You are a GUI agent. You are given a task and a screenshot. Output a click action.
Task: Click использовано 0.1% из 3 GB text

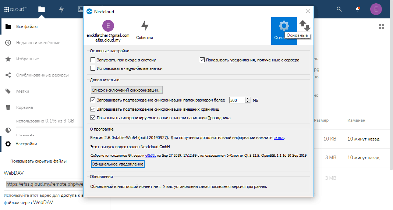click(x=45, y=121)
